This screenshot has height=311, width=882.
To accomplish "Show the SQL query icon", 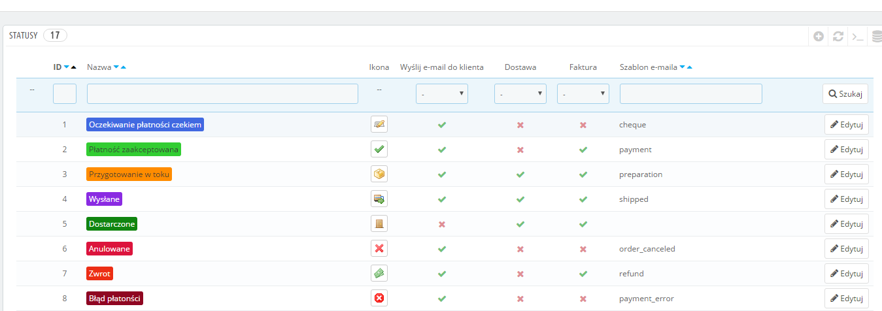I will 857,37.
